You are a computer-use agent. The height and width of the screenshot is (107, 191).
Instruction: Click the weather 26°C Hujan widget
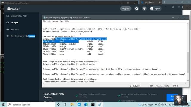click(x=146, y=105)
